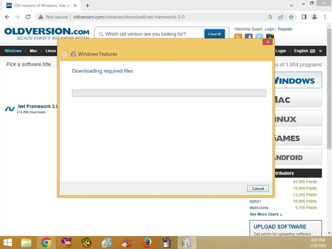Click the Mac category banner in the sidebar
Viewport: 332px width, 249px height.
[298, 99]
